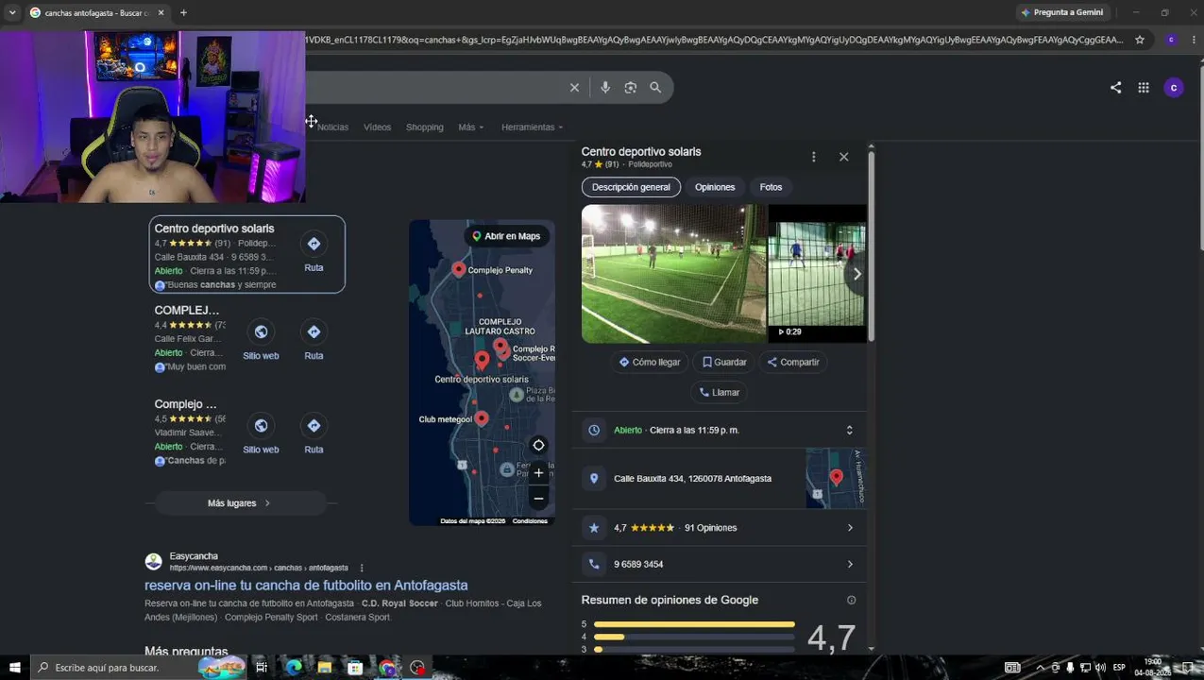Show next photo with the carousel arrow
The width and height of the screenshot is (1204, 680).
coord(856,274)
